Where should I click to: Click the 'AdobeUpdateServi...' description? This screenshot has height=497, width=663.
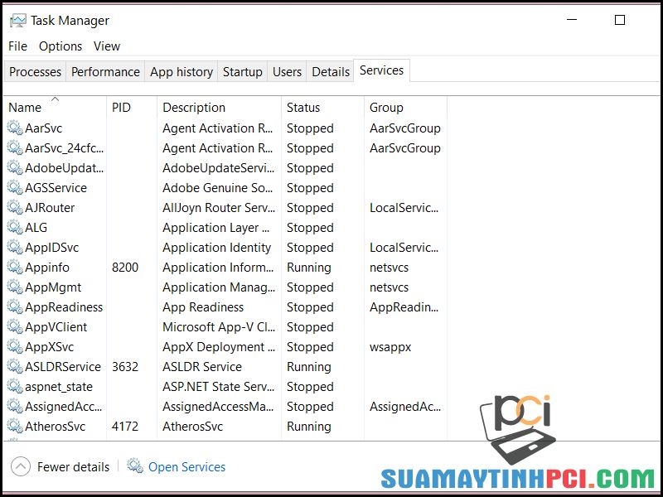pos(219,168)
